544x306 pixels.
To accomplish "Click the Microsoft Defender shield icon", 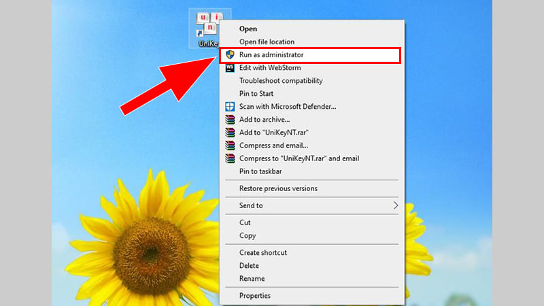I will [230, 107].
